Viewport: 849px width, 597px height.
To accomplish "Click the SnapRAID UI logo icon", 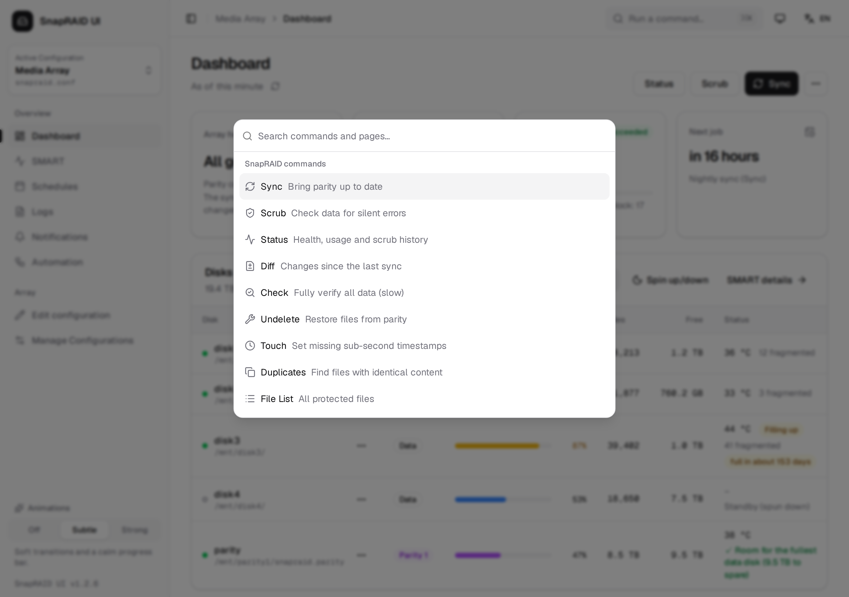I will pos(23,21).
